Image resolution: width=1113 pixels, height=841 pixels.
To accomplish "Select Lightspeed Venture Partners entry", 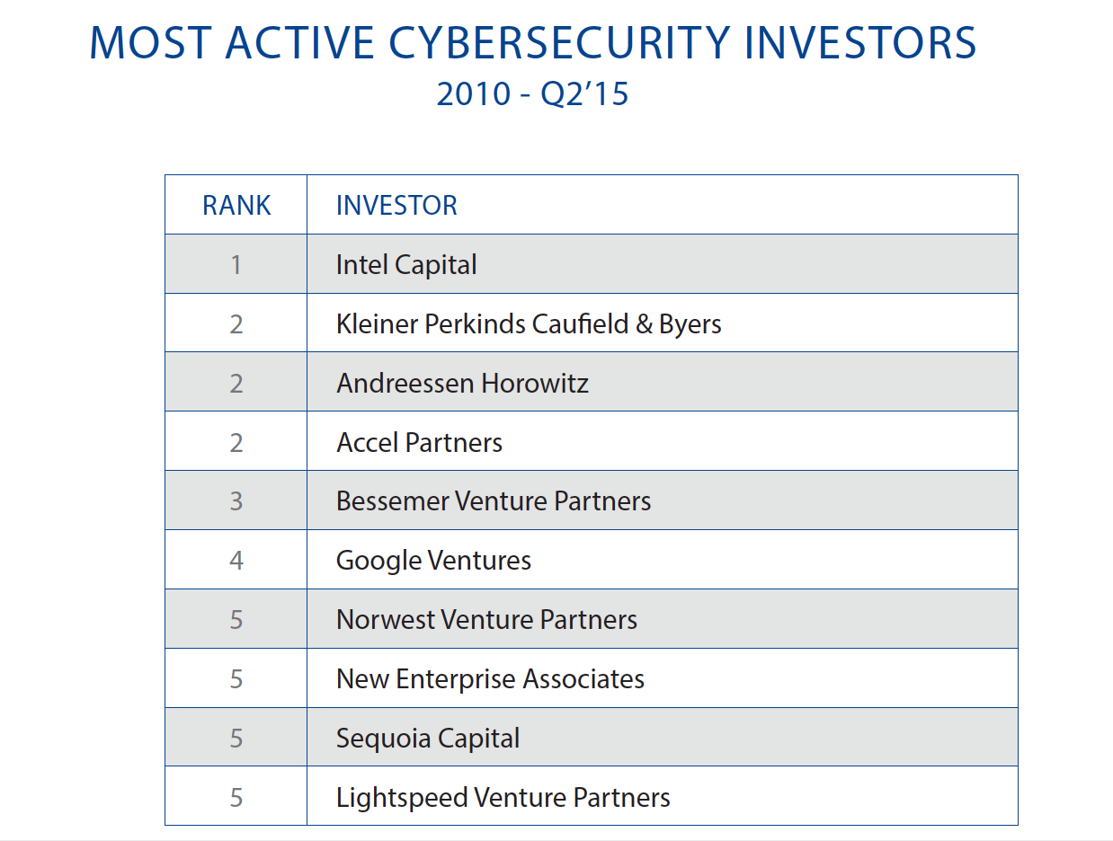I will coord(503,798).
